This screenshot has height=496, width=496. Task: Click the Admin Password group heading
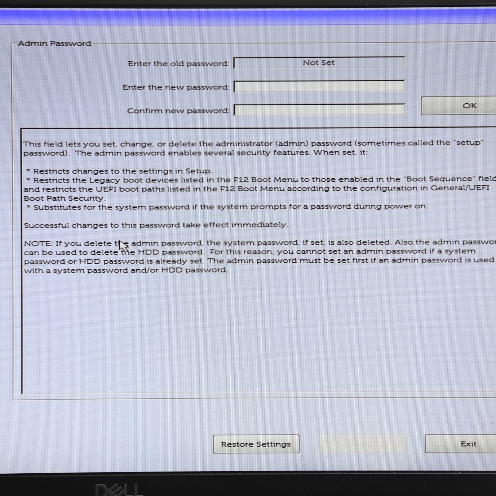pos(55,43)
